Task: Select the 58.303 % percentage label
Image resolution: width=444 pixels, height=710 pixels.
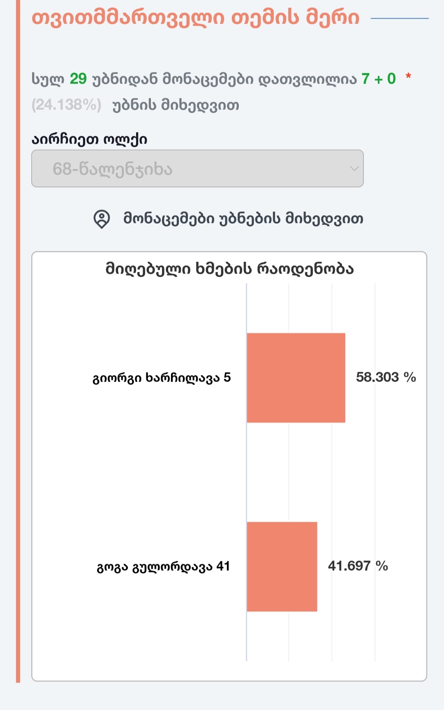Action: [386, 377]
